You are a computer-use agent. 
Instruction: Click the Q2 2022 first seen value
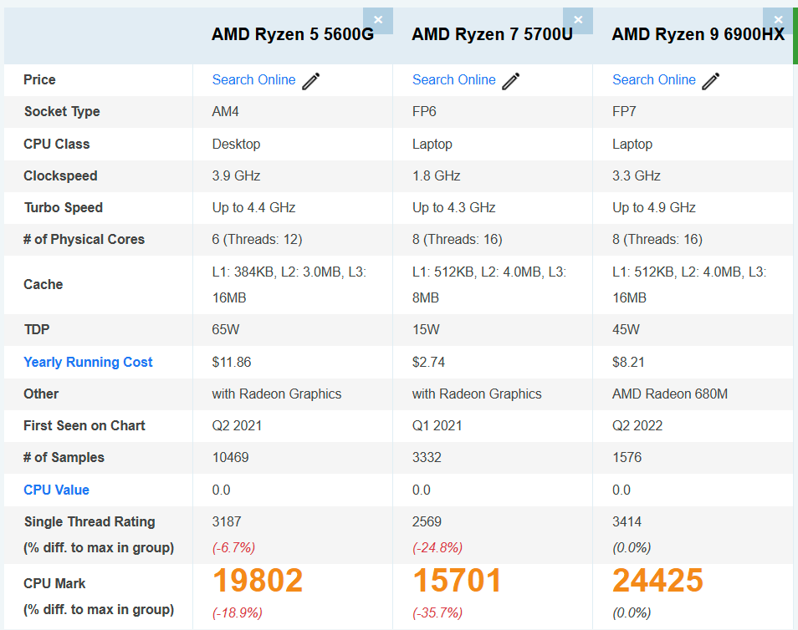637,425
